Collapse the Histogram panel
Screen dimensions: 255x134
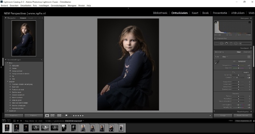point(251,18)
